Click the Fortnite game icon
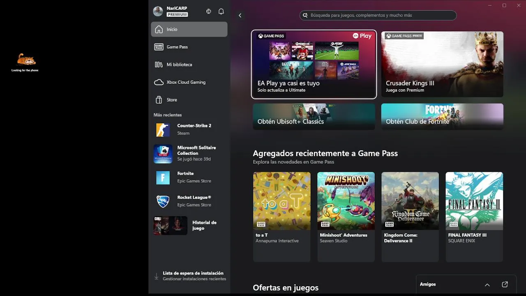The width and height of the screenshot is (526, 296). (x=163, y=178)
